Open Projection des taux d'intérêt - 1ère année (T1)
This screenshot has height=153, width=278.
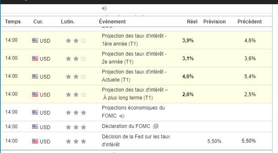click(134, 40)
